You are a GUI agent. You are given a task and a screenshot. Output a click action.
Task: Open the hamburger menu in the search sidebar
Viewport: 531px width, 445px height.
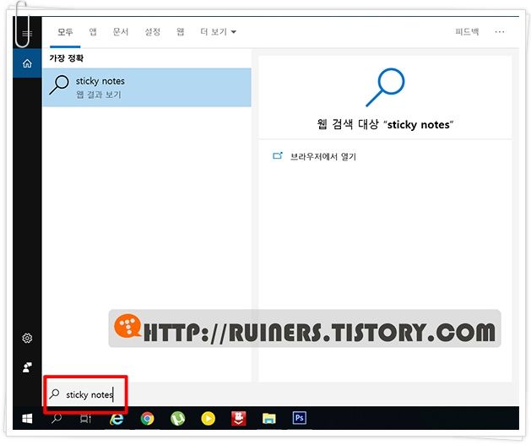point(27,33)
